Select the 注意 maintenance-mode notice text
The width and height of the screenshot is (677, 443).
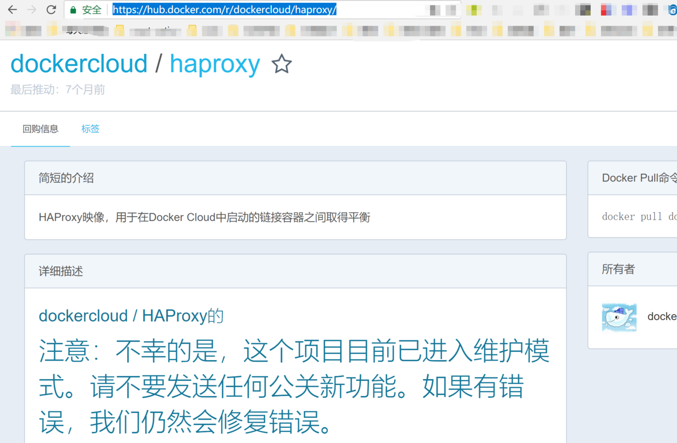click(x=294, y=387)
